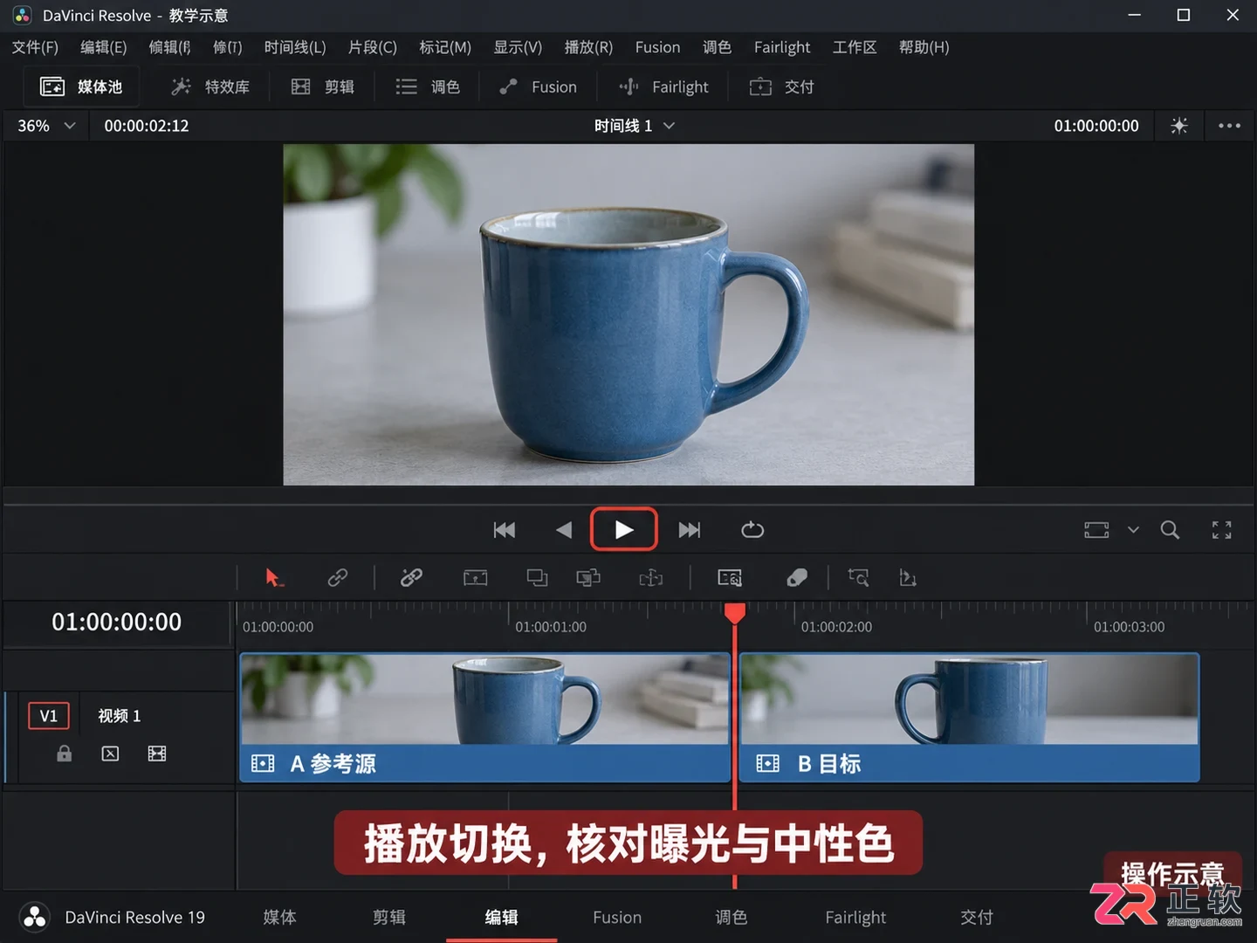Open viewer size options chevron
Screen dimensions: 1257x943
(1133, 530)
